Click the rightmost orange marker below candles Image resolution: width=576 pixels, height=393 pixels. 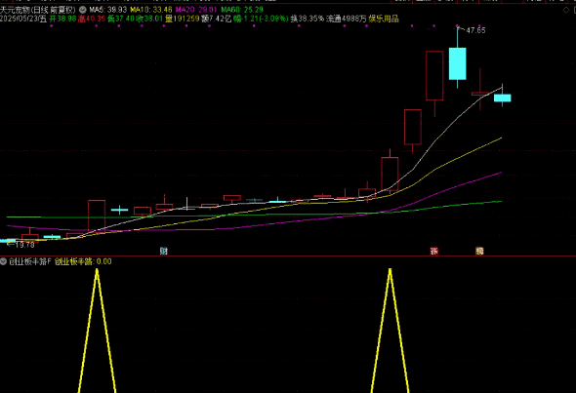(x=479, y=251)
